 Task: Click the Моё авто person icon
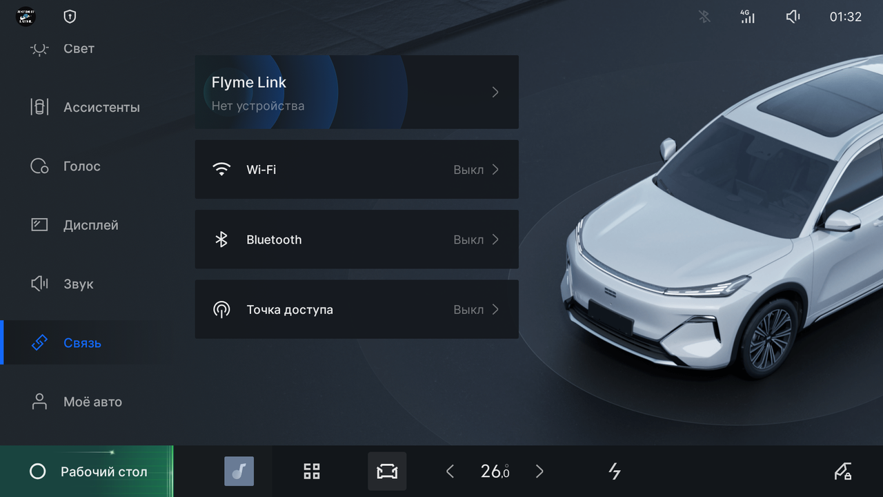(x=39, y=402)
